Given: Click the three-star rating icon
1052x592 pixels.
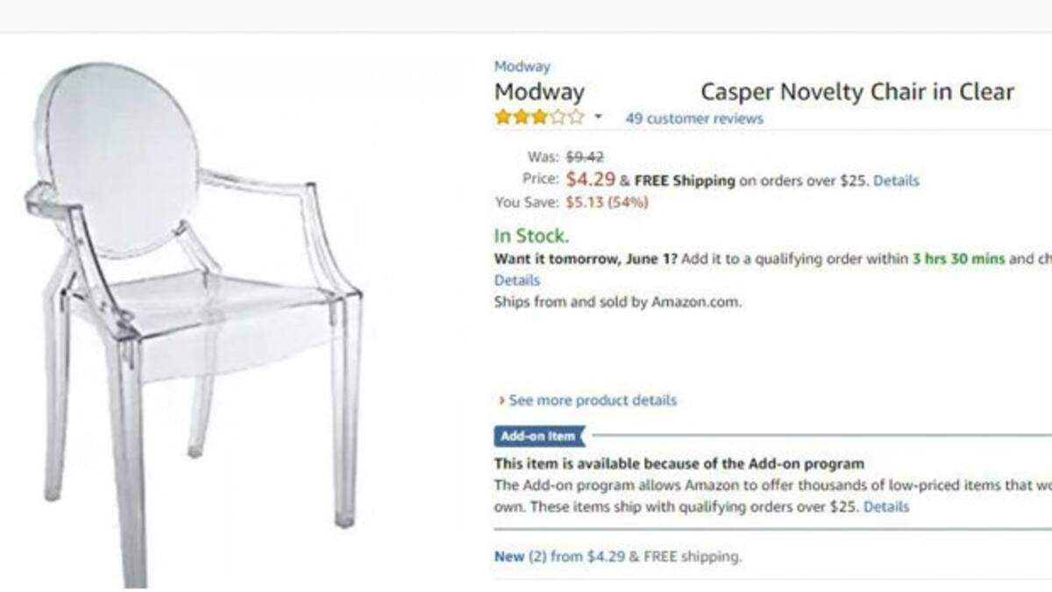Looking at the screenshot, I should coord(538,118).
